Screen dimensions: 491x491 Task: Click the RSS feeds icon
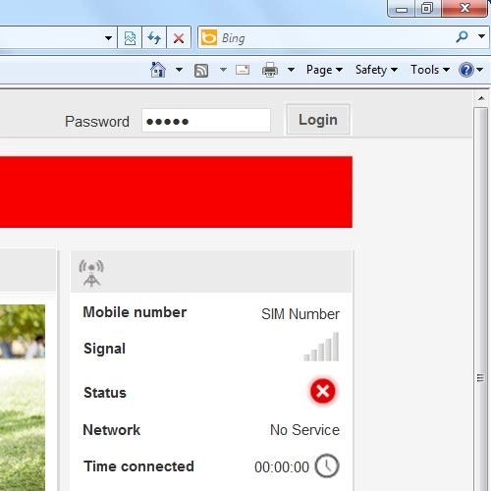coord(201,71)
